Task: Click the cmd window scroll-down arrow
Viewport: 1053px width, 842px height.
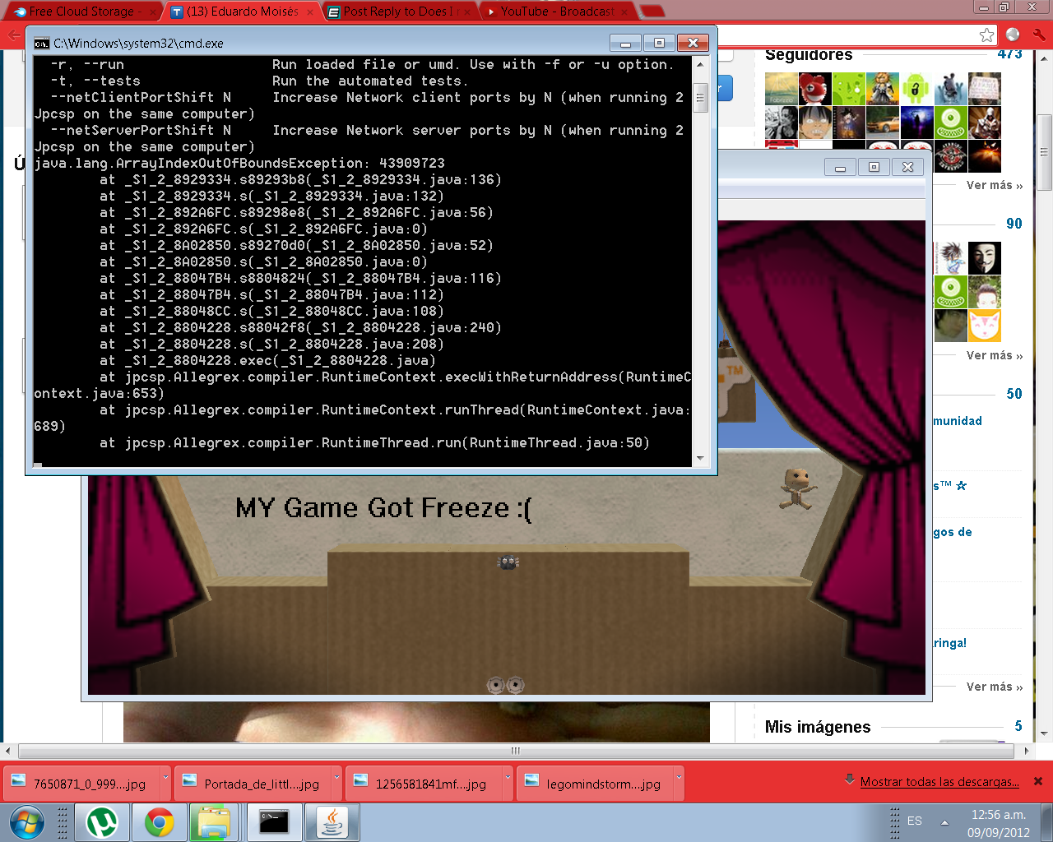Action: click(x=700, y=458)
